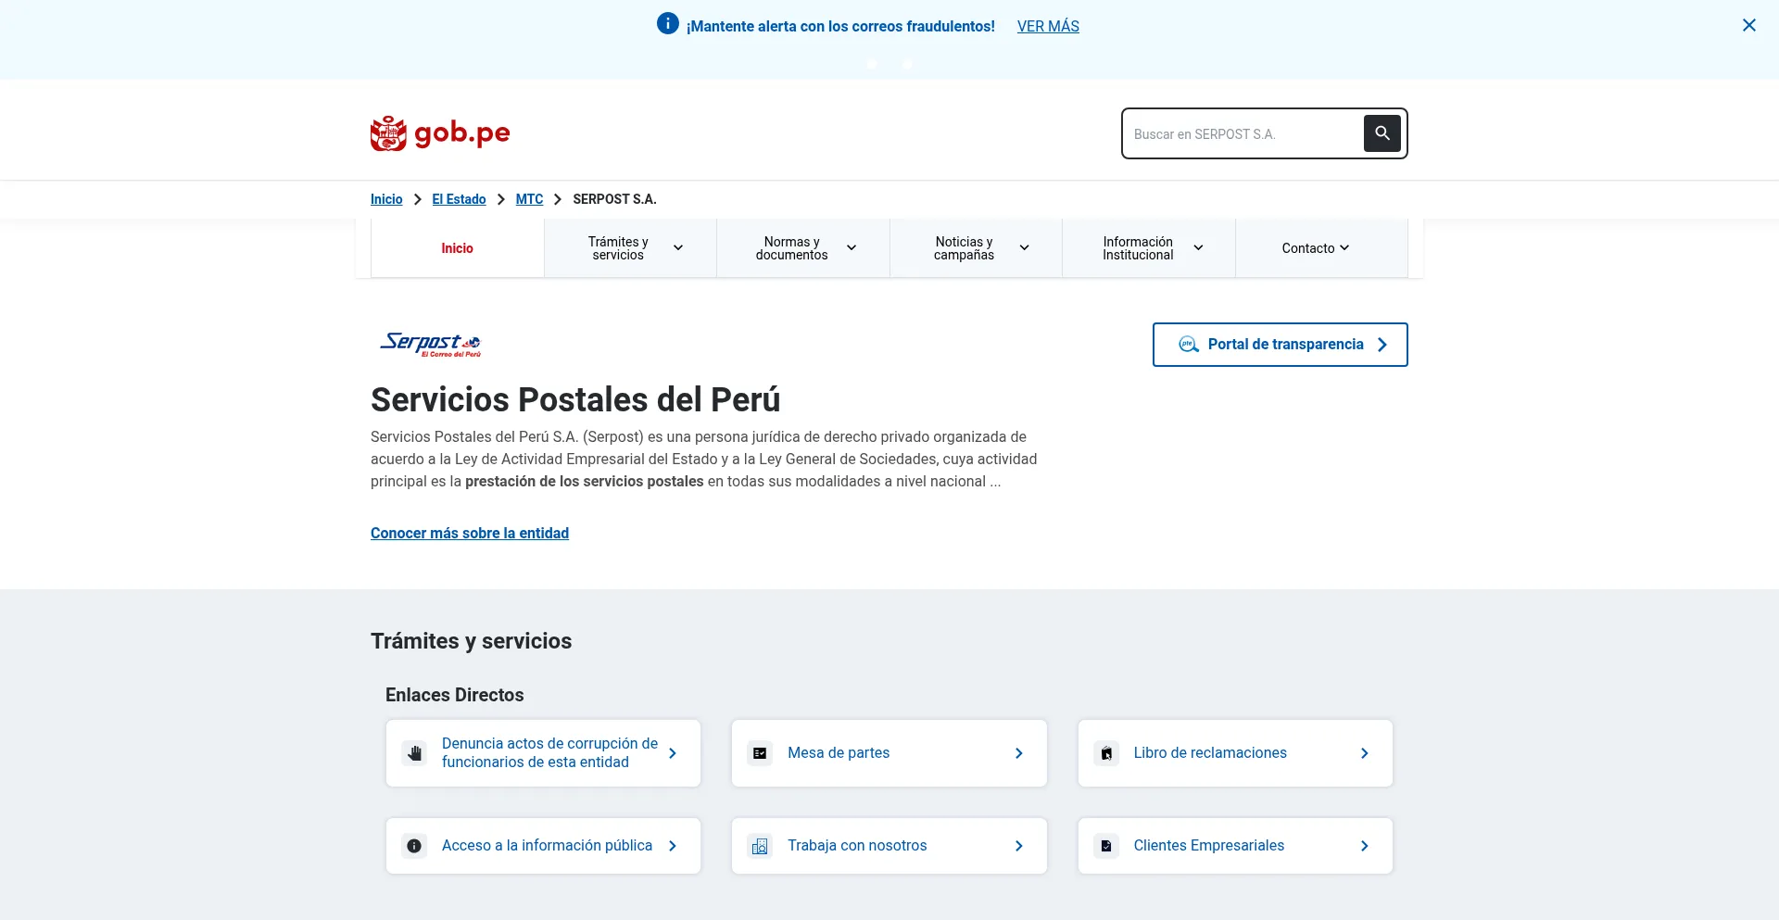Select the corruption report hand icon
This screenshot has width=1779, height=920.
[x=414, y=752]
